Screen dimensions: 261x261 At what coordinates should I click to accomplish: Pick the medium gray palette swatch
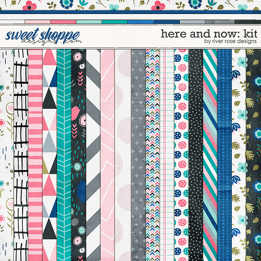(x=220, y=22)
